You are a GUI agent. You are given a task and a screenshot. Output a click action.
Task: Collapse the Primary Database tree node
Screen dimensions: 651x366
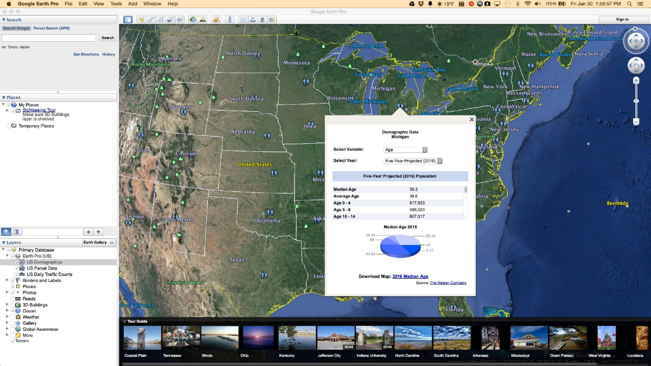pos(3,249)
